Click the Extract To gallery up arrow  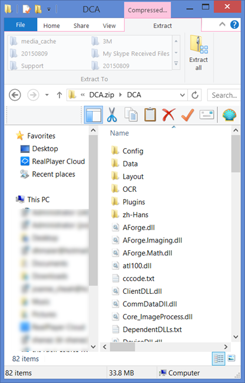coord(176,41)
